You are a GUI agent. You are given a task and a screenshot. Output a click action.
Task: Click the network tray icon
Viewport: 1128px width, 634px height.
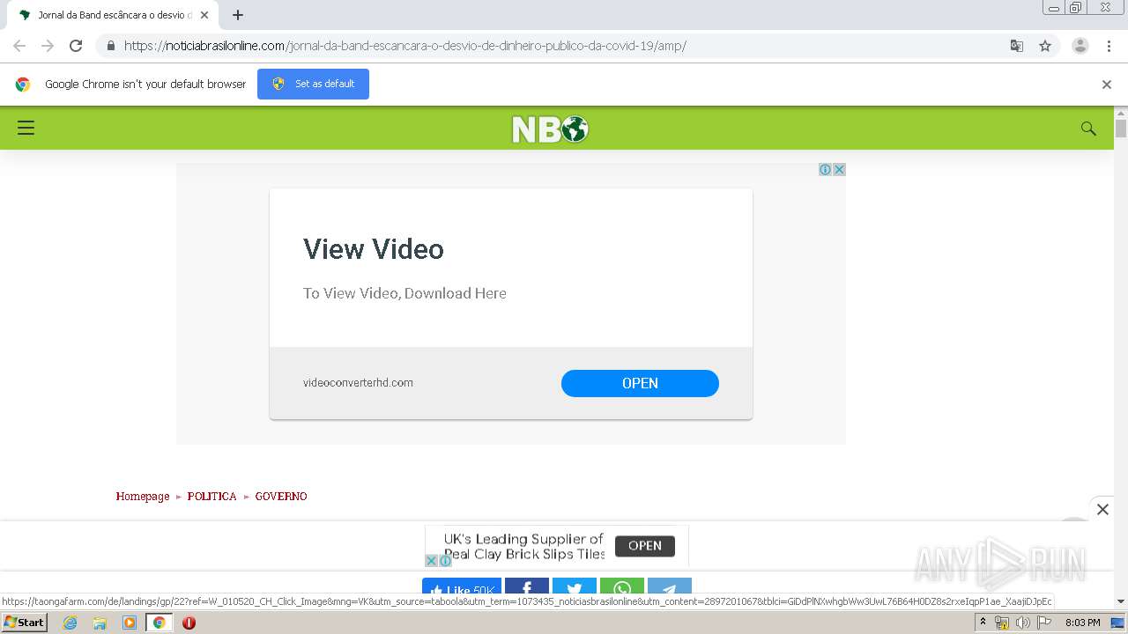tap(1002, 623)
